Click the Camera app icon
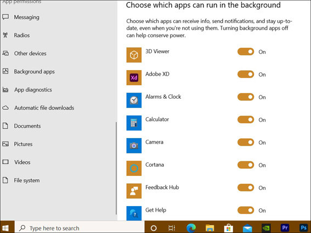The width and height of the screenshot is (311, 233). click(134, 145)
